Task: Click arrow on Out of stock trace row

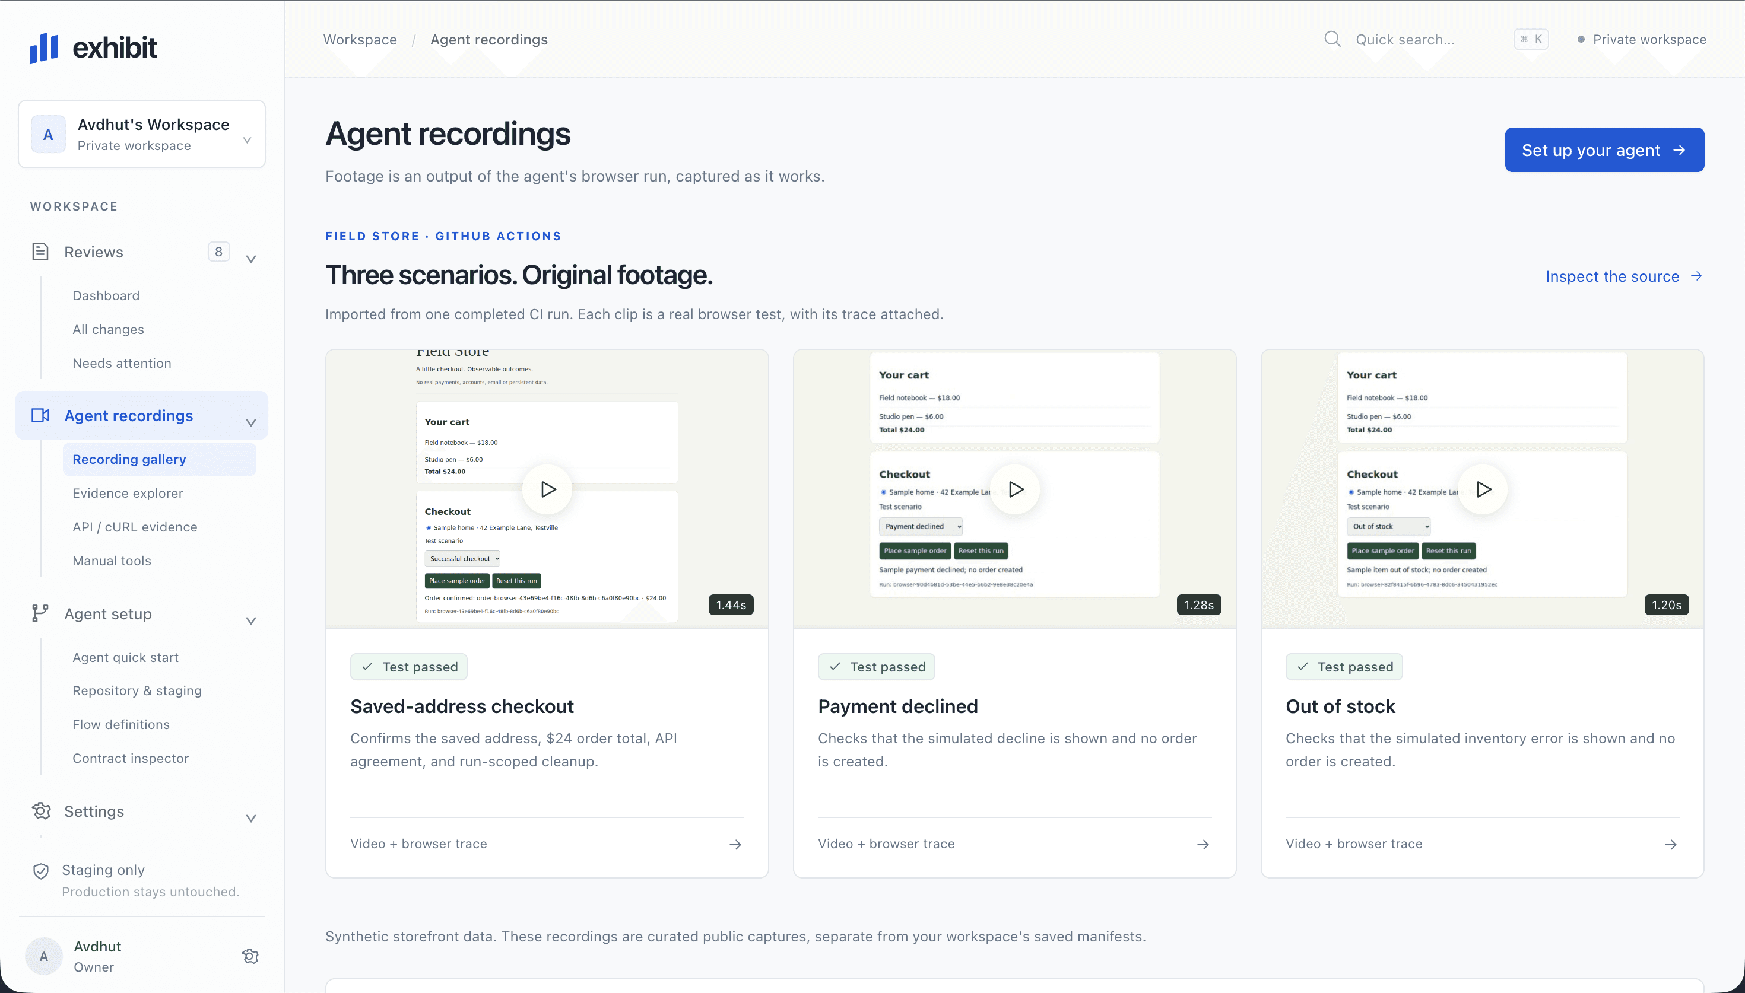Action: click(x=1671, y=844)
